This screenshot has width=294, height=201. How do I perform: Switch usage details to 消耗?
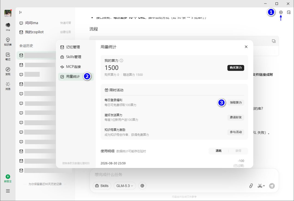[218, 151]
